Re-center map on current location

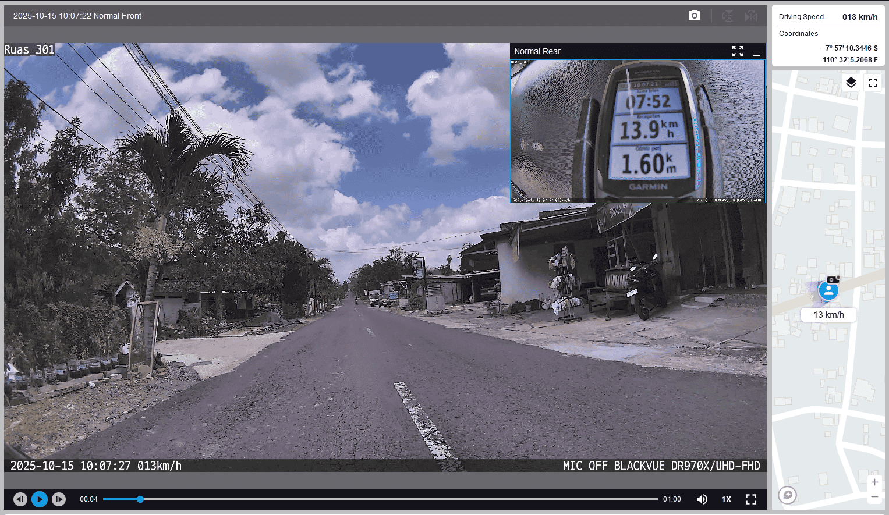pyautogui.click(x=787, y=495)
